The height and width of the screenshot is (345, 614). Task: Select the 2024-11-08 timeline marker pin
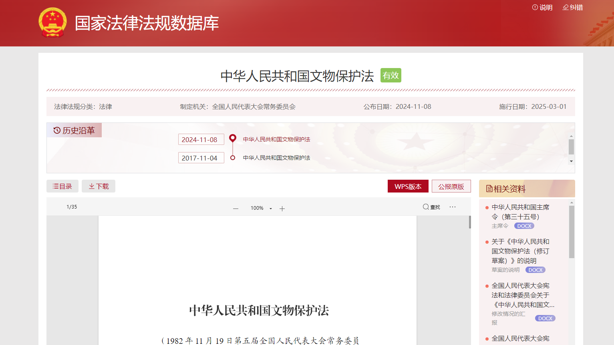coord(232,138)
